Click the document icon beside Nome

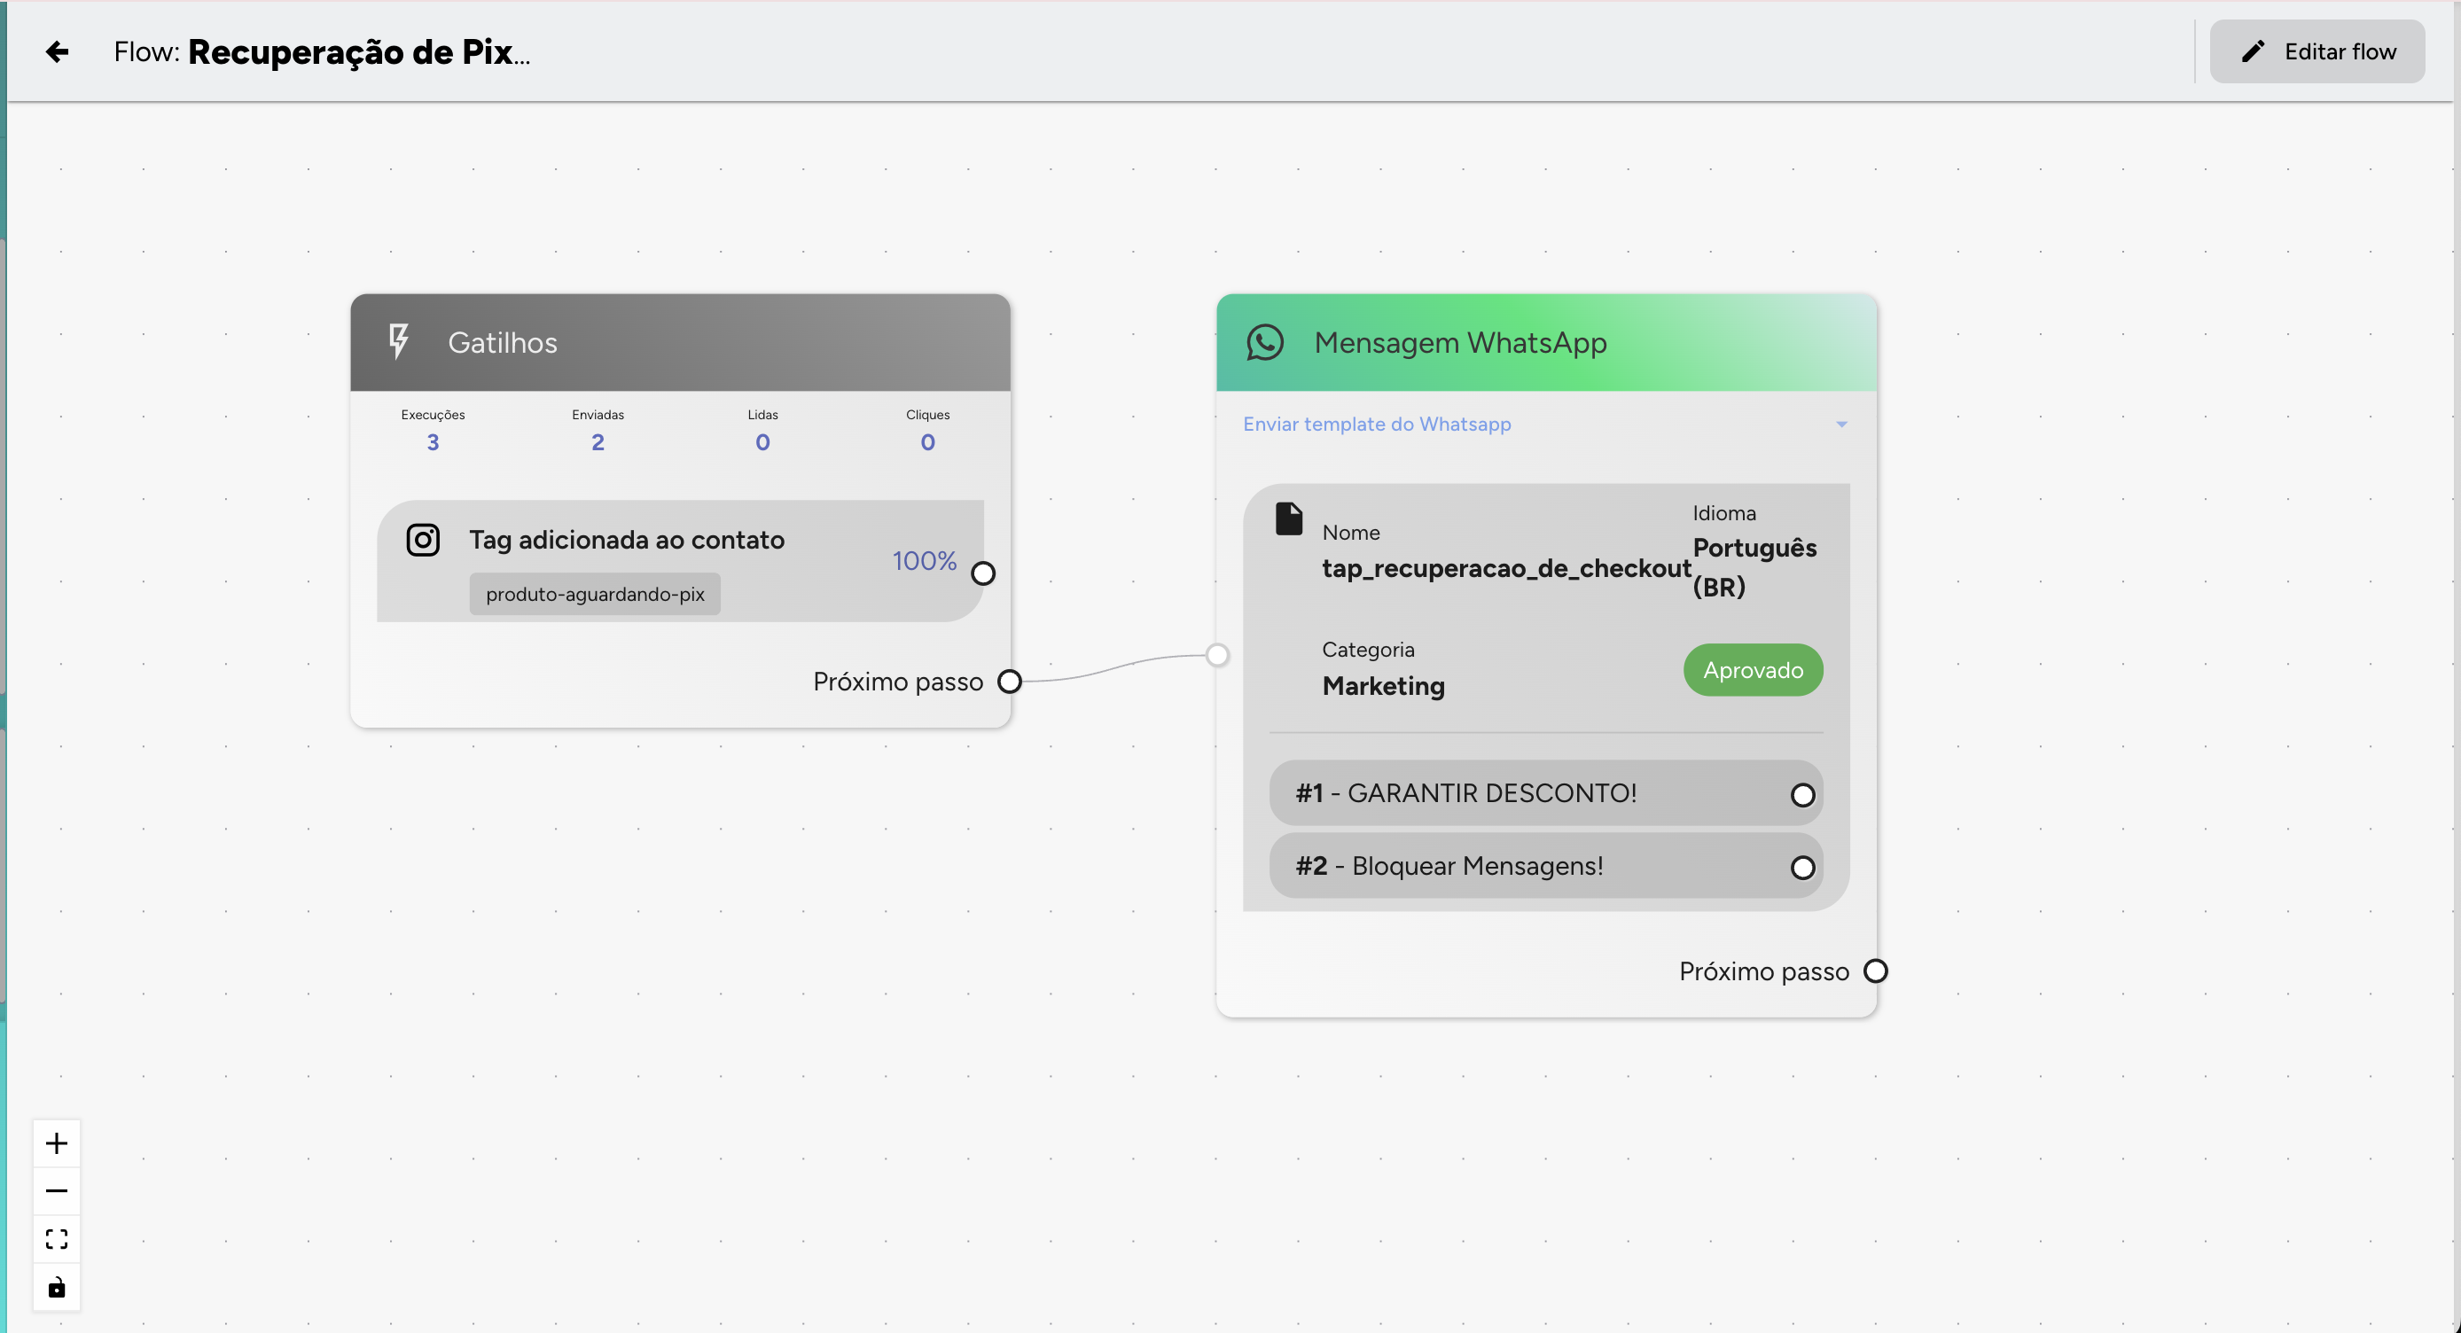coord(1289,518)
